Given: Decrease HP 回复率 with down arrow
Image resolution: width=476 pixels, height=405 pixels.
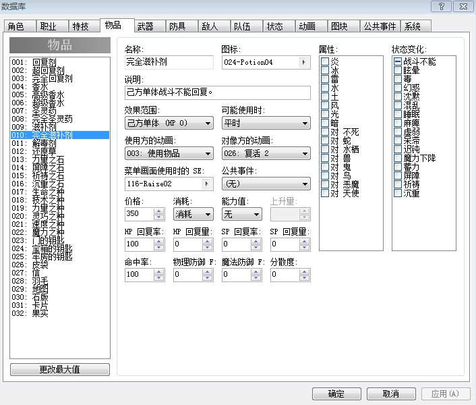Looking at the screenshot, I should (x=158, y=247).
